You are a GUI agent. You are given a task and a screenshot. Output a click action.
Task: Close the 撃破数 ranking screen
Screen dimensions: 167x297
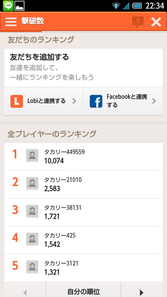pos(156,22)
